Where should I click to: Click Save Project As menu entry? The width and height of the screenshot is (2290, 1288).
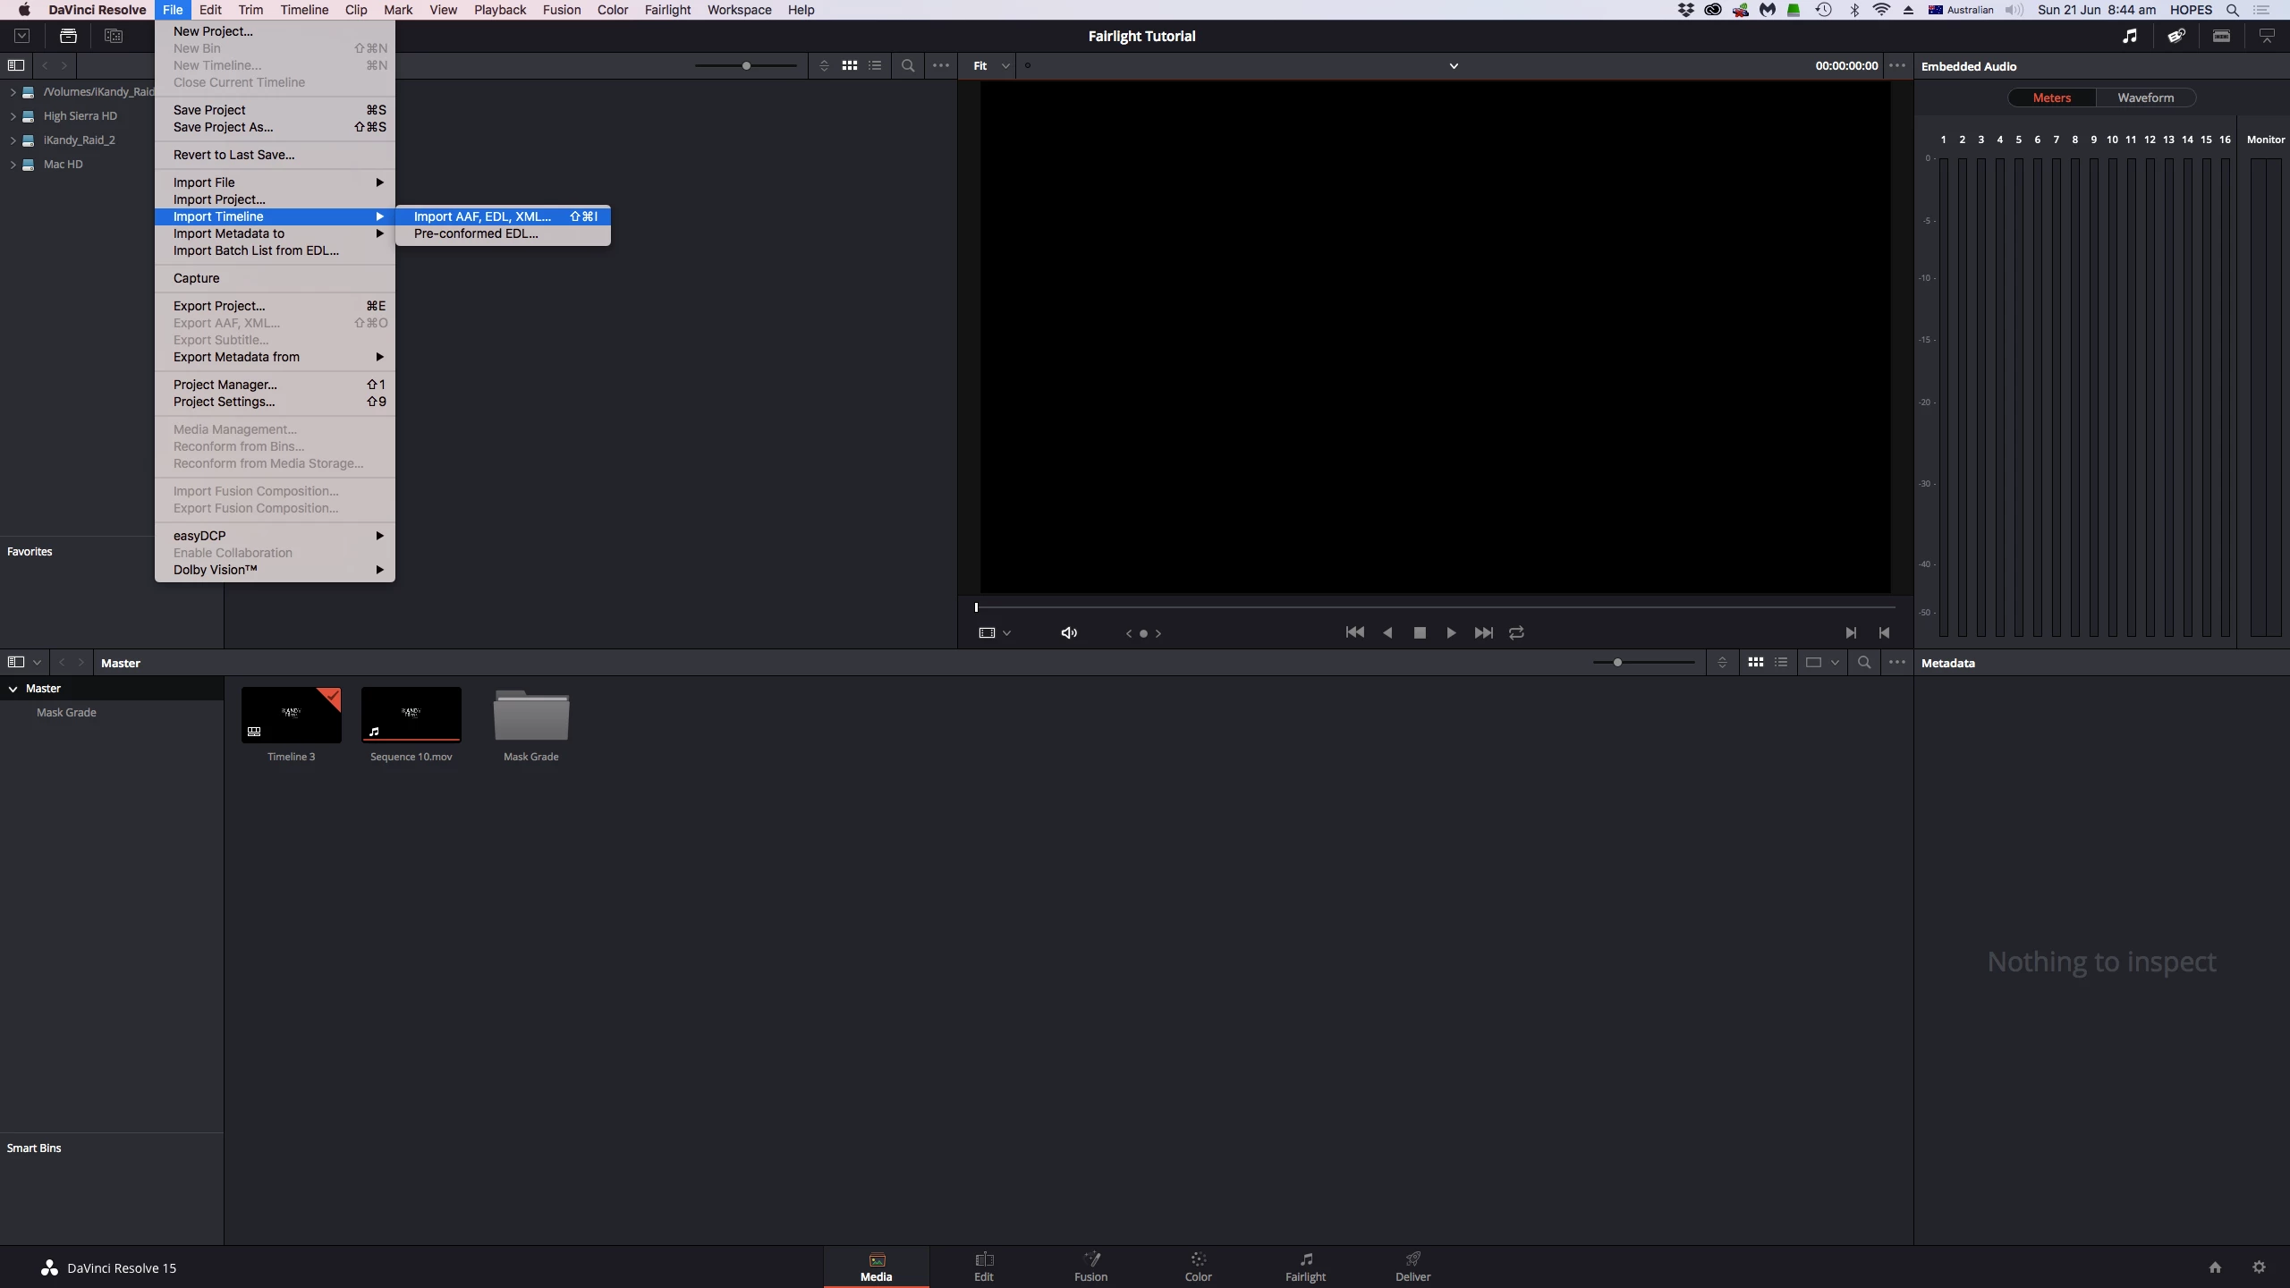[223, 127]
